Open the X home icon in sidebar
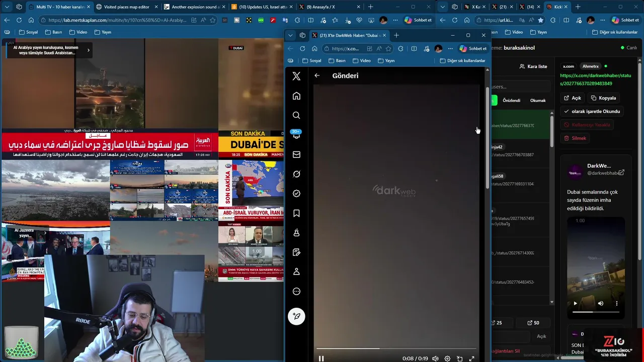 pos(296,96)
